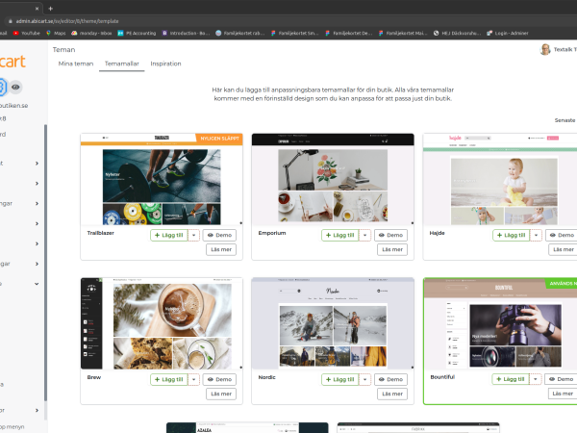View the Emporium demo
Viewport: 577px width, 433px height.
[x=390, y=236]
